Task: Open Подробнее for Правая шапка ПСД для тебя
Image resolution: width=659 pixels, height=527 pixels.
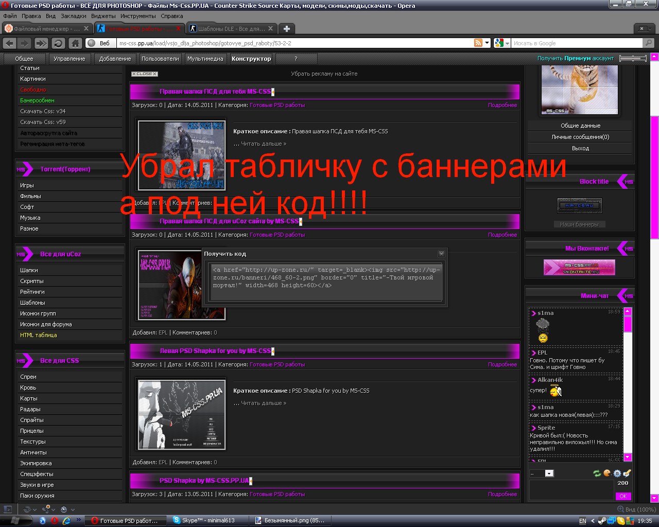Action: [502, 105]
